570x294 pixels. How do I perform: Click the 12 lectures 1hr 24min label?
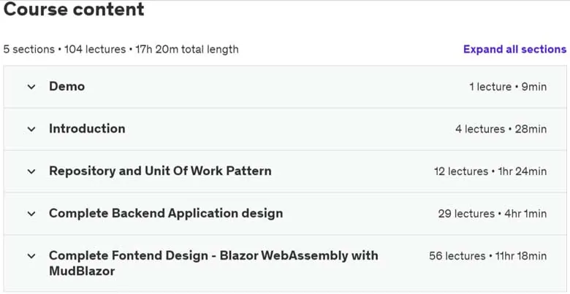(490, 171)
